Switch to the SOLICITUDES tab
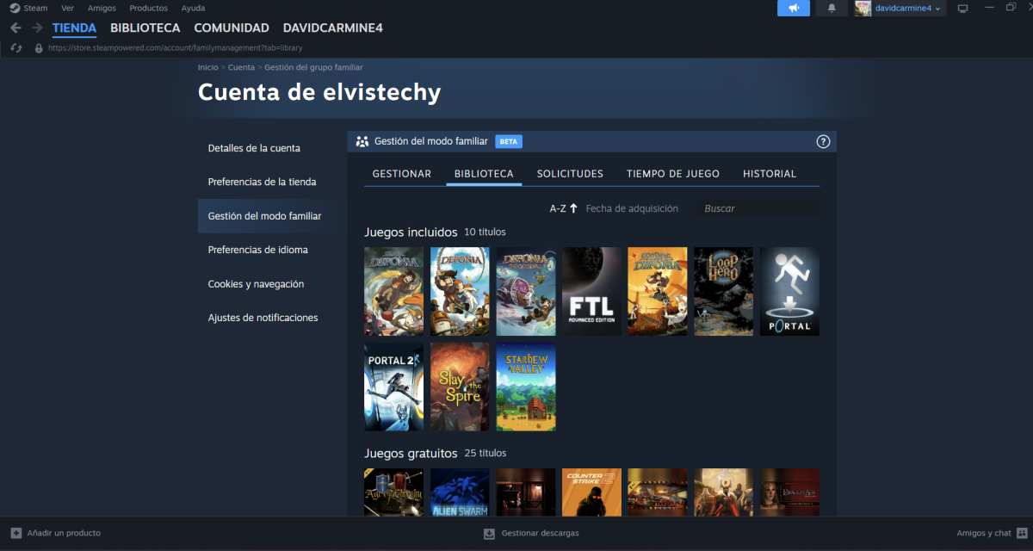Viewport: 1033px width, 551px height. [x=570, y=173]
